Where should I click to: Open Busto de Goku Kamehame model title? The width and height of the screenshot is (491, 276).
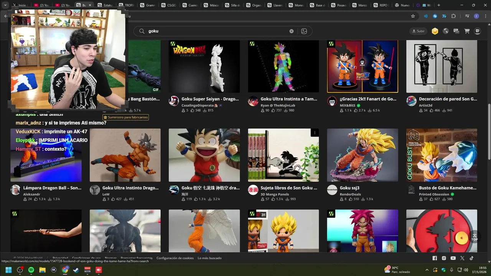(x=448, y=188)
